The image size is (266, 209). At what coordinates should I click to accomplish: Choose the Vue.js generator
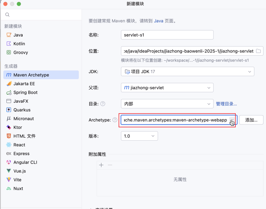pyautogui.click(x=41, y=171)
